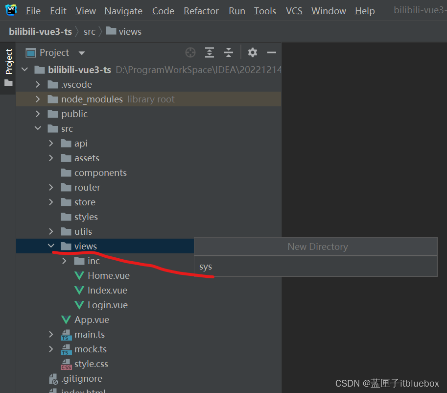Image resolution: width=447 pixels, height=393 pixels.
Task: Expand the utils folder
Action: 51,231
